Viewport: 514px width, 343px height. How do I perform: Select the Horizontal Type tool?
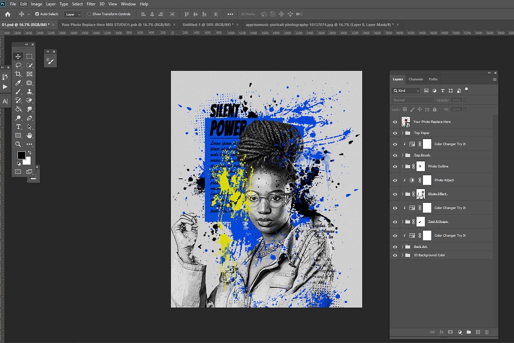(x=18, y=127)
